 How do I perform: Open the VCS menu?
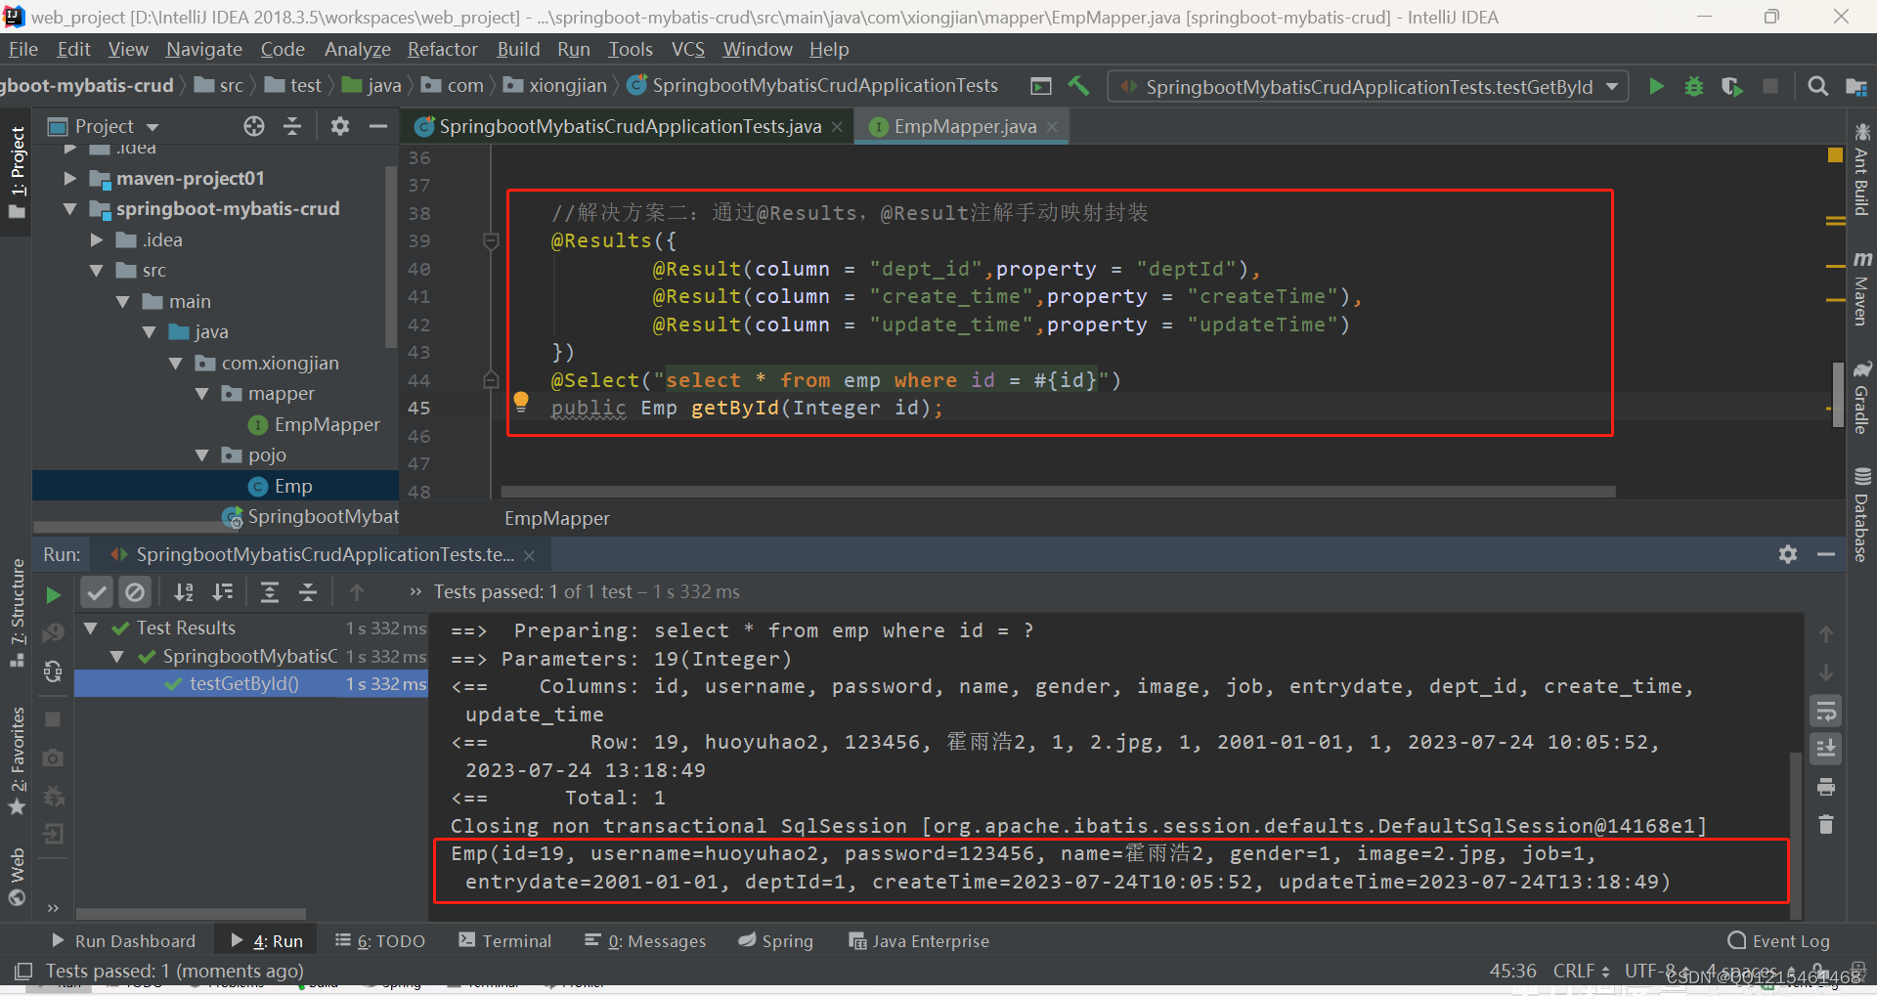[x=687, y=49]
